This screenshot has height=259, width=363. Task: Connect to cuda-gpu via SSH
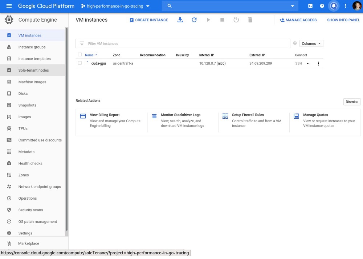pos(299,63)
